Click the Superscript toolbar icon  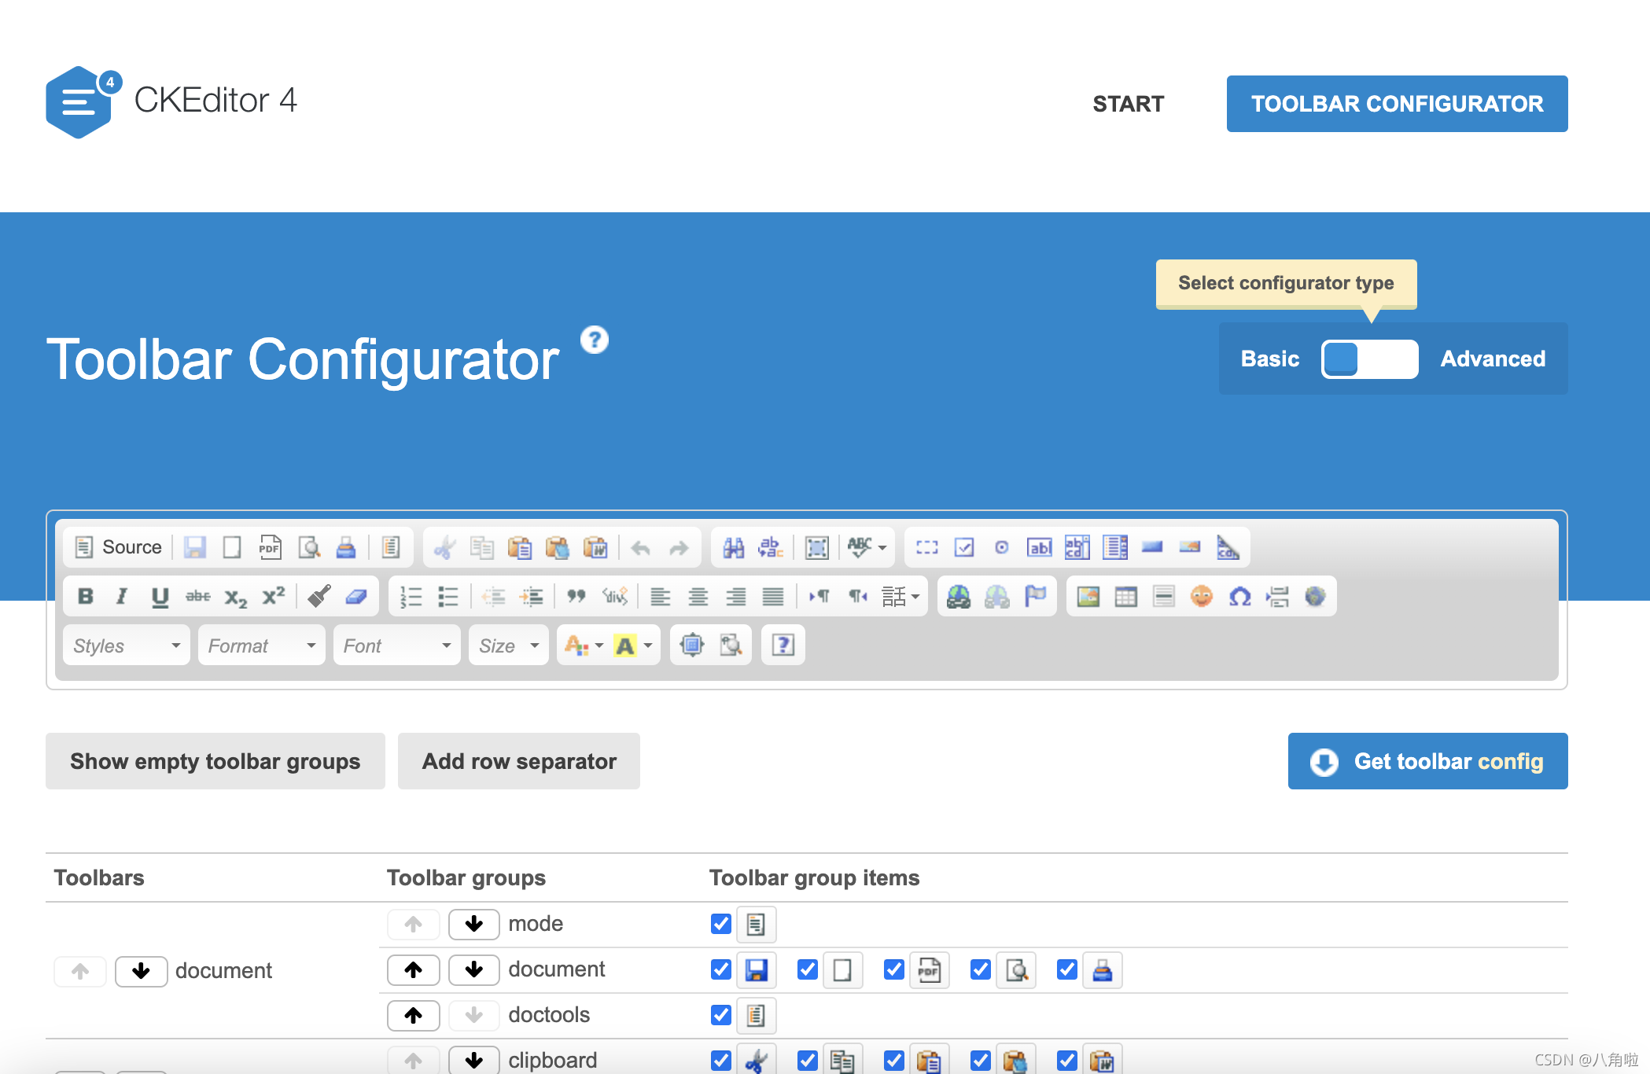click(273, 597)
